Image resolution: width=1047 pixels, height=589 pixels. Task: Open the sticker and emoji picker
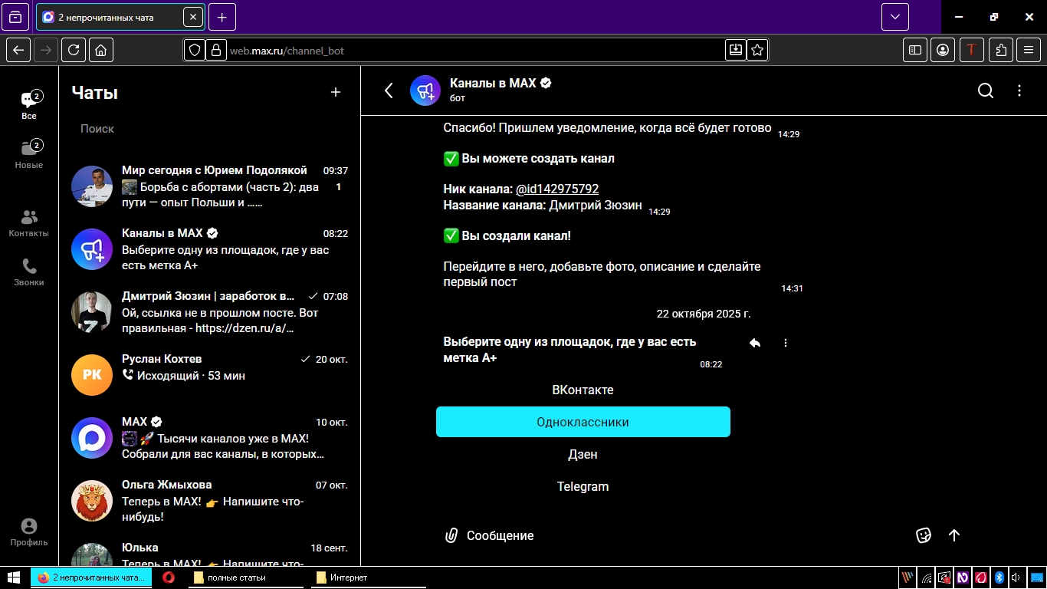pos(924,535)
